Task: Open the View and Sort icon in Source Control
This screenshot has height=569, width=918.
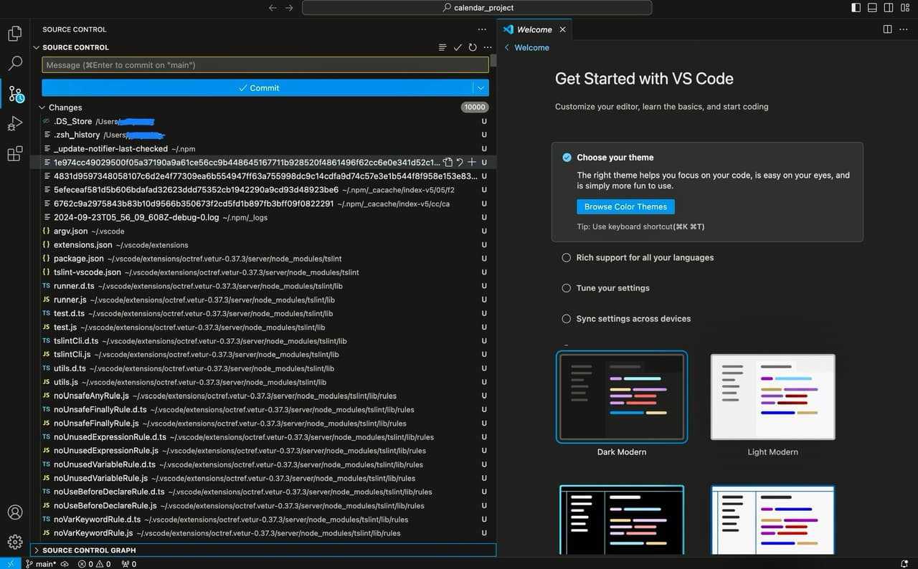Action: 443,47
